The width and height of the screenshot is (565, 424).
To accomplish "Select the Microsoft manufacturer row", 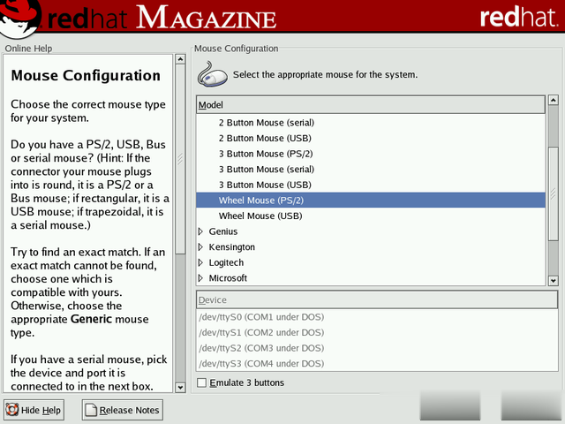I will 371,277.
